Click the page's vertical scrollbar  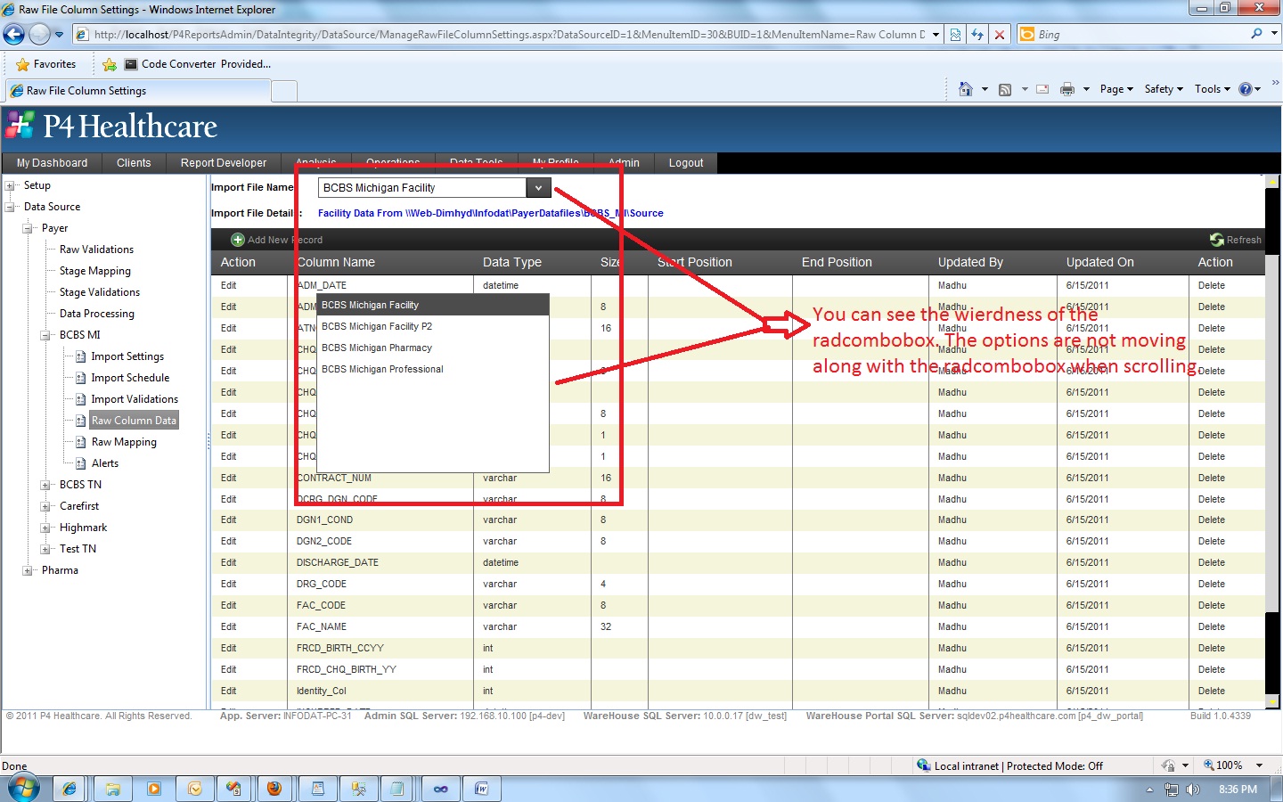[x=1272, y=442]
